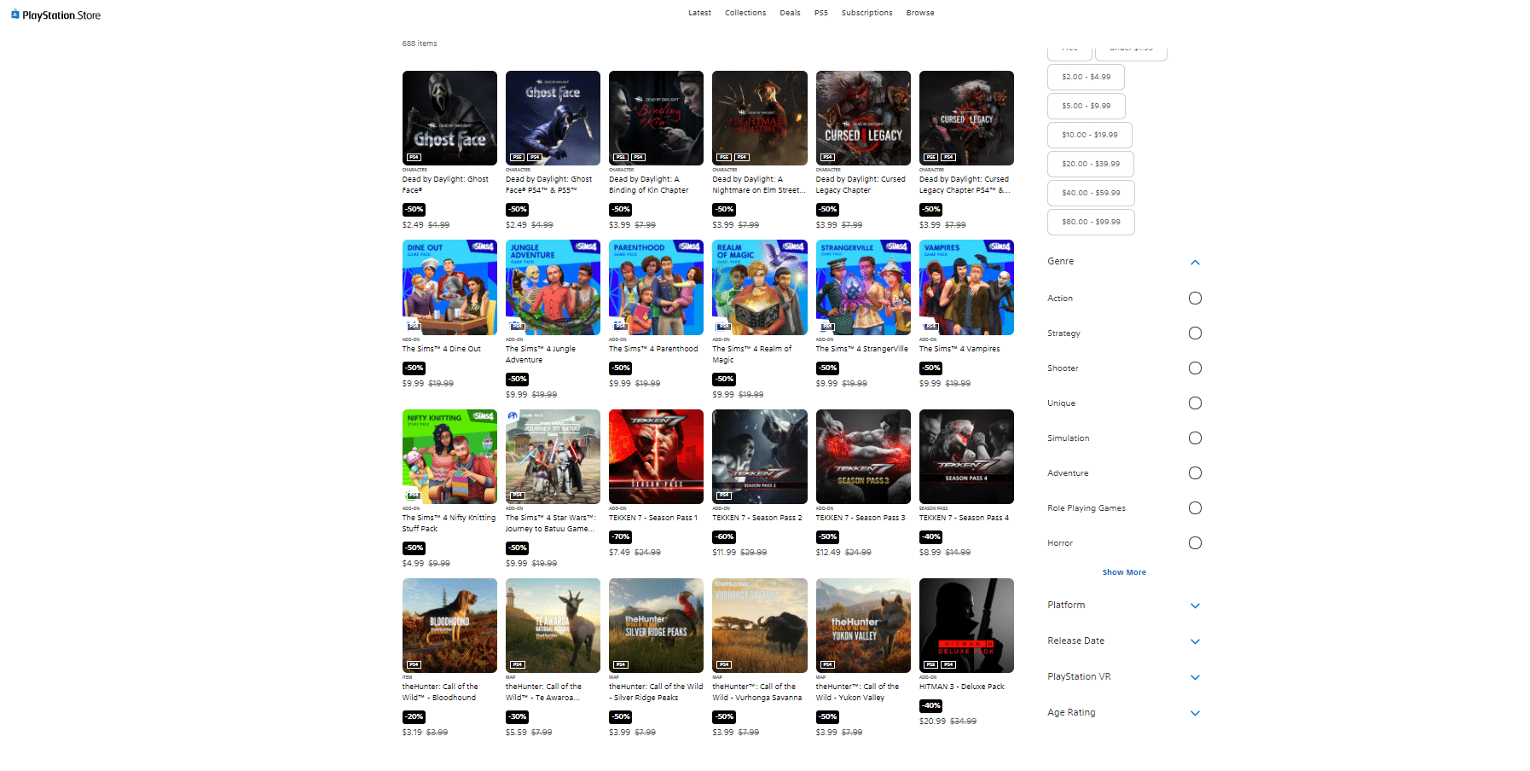
Task: Open the Ghost Face game cover image
Action: point(449,118)
